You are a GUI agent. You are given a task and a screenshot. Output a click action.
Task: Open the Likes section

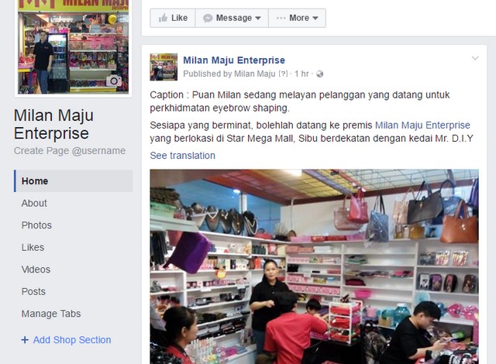(x=33, y=247)
